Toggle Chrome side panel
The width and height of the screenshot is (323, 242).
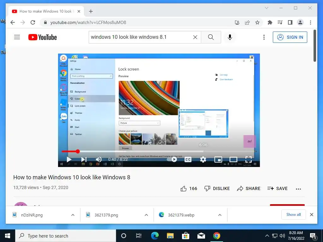[x=290, y=22]
